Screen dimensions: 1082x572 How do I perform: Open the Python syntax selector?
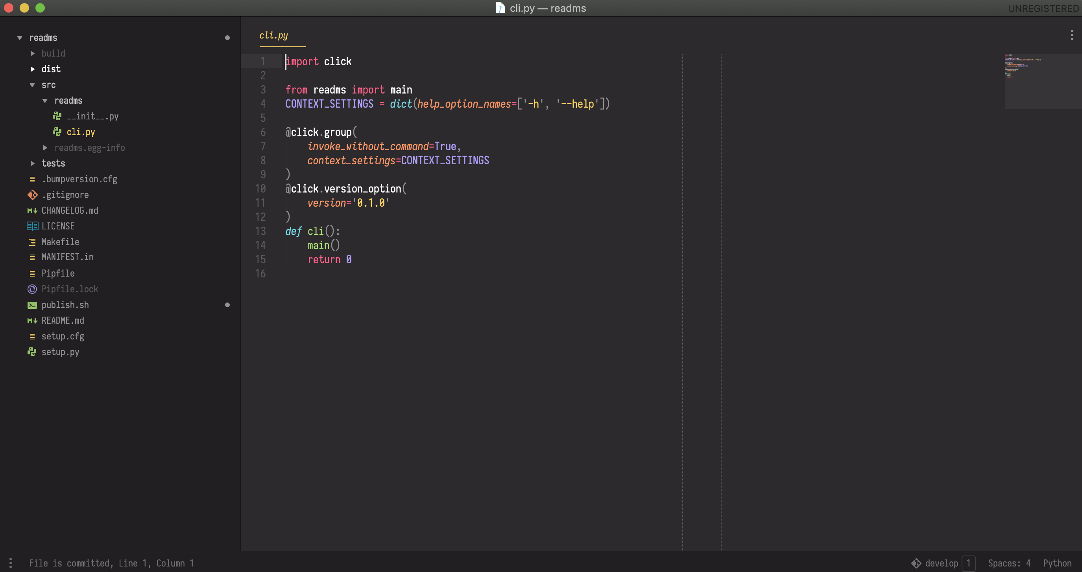(1057, 563)
